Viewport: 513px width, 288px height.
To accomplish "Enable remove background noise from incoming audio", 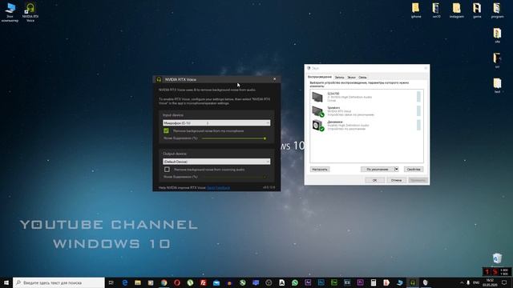I will click(167, 170).
